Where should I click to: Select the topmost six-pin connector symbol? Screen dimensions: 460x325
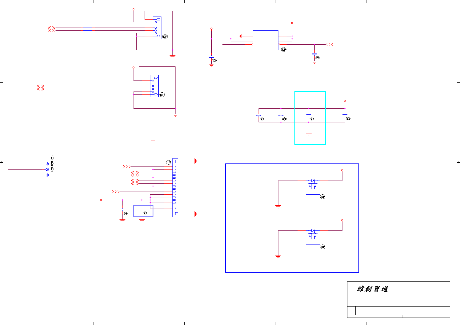pos(157,28)
